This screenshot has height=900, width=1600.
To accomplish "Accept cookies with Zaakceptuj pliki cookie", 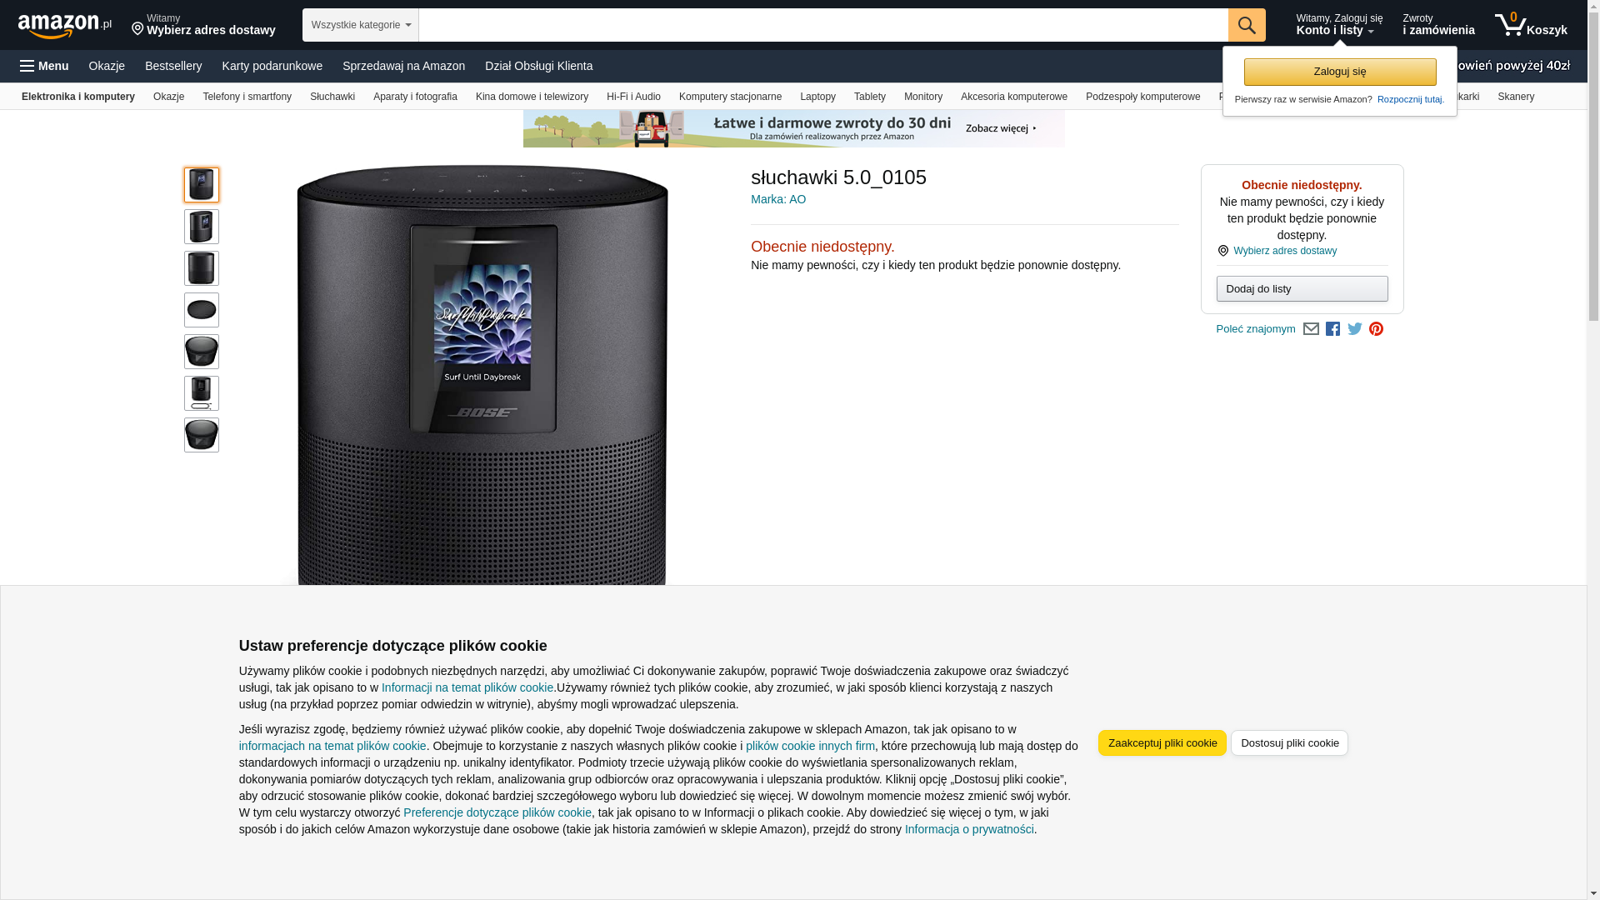I will coord(1162,743).
